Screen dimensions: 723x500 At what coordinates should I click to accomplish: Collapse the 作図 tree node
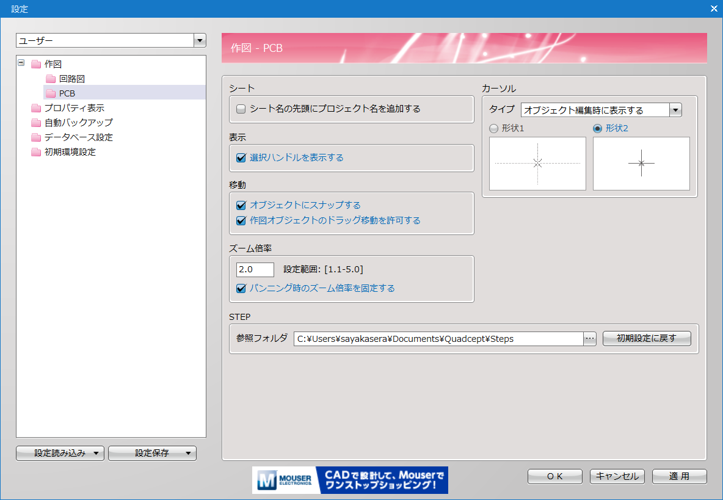(x=21, y=63)
